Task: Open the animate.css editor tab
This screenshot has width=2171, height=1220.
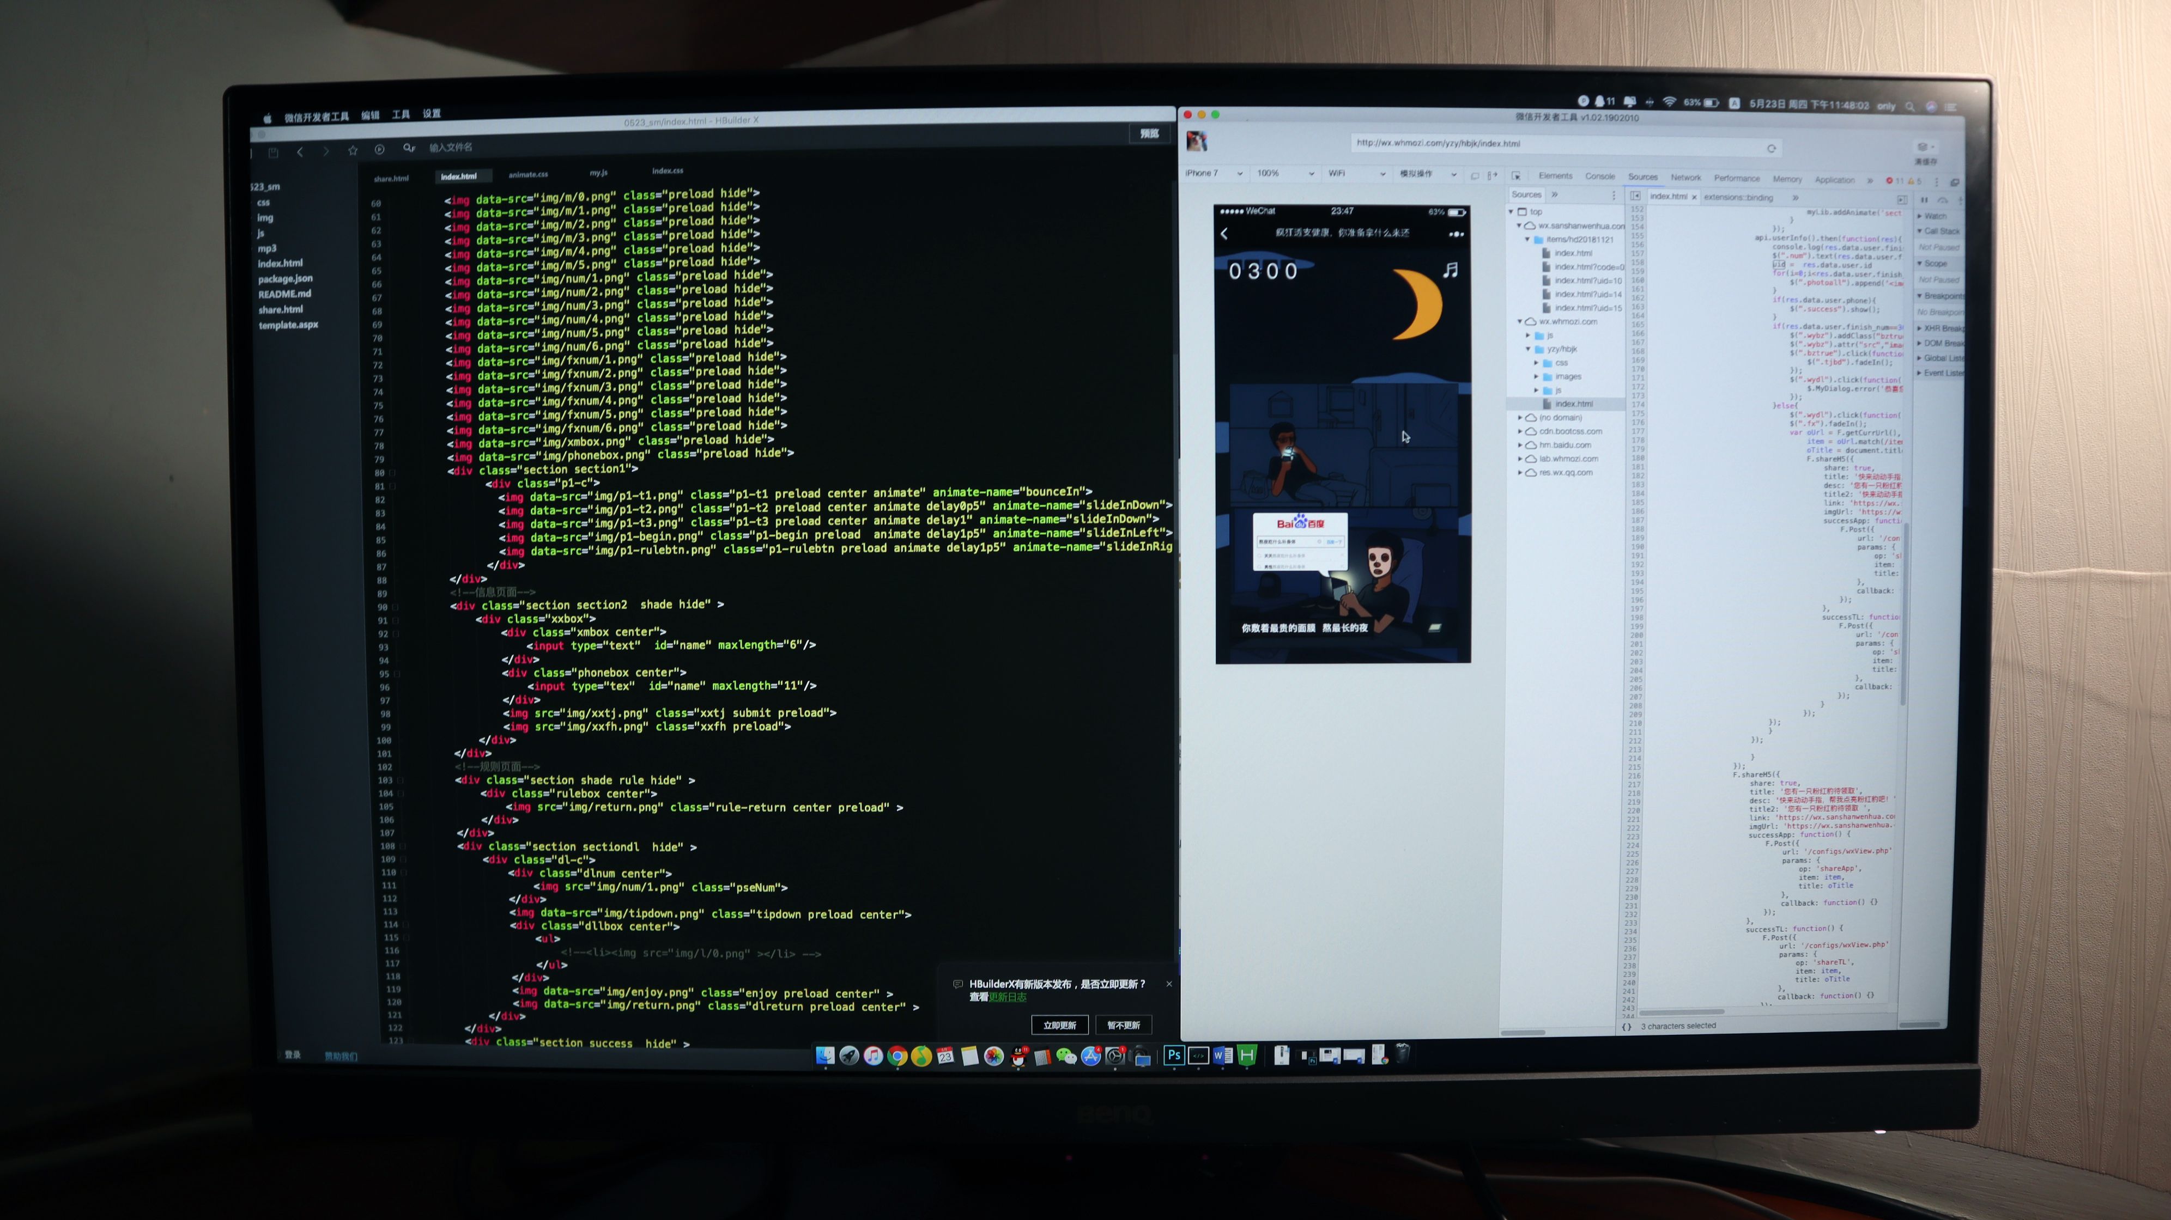Action: tap(527, 174)
